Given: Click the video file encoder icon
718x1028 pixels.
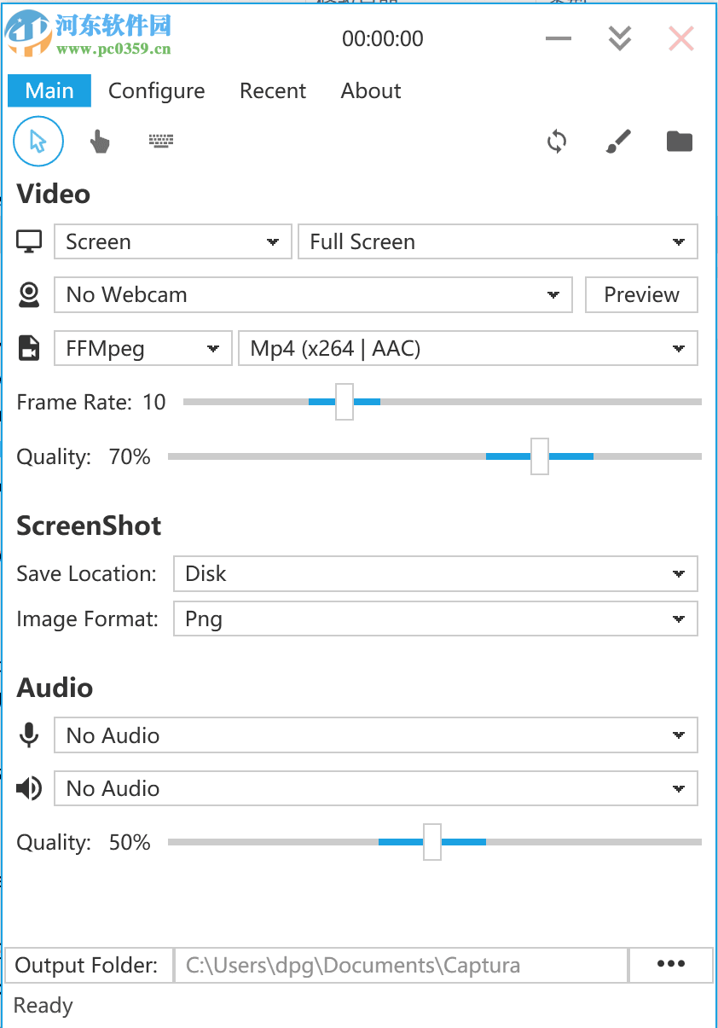Looking at the screenshot, I should [x=29, y=348].
